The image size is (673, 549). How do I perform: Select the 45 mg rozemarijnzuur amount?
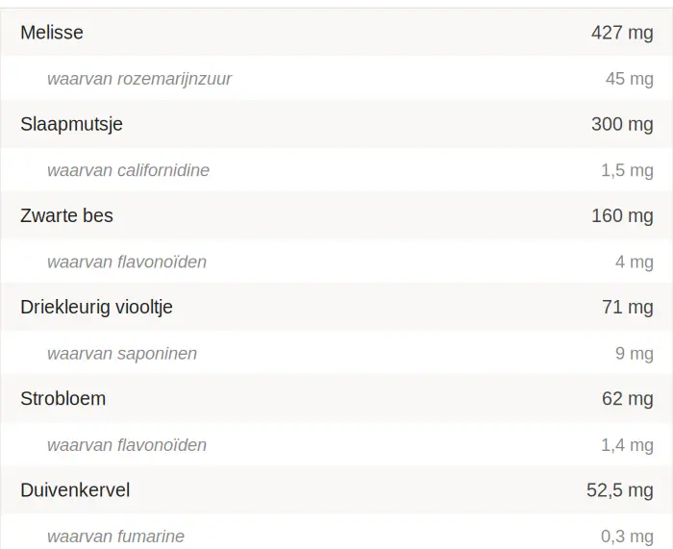pyautogui.click(x=629, y=79)
